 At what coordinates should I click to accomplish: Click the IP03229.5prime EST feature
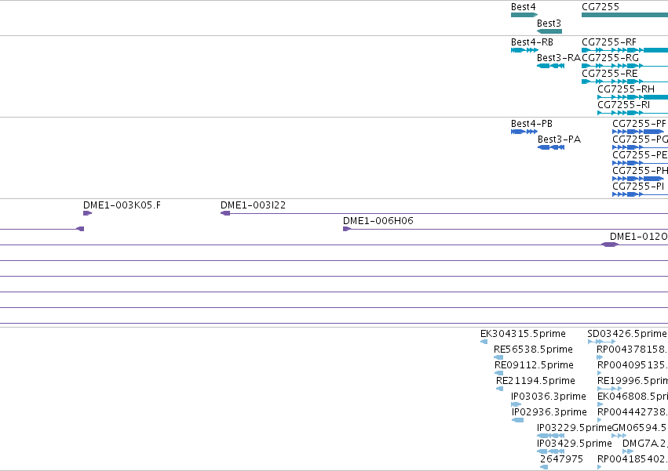550,436
